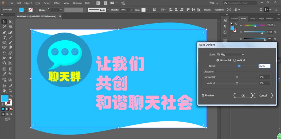Viewport: 281px width, 139px height.
Task: Choose the Ellipse shape tool
Action: (4, 43)
